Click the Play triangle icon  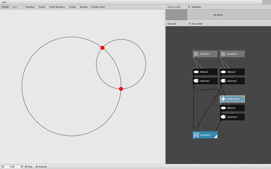point(26,167)
